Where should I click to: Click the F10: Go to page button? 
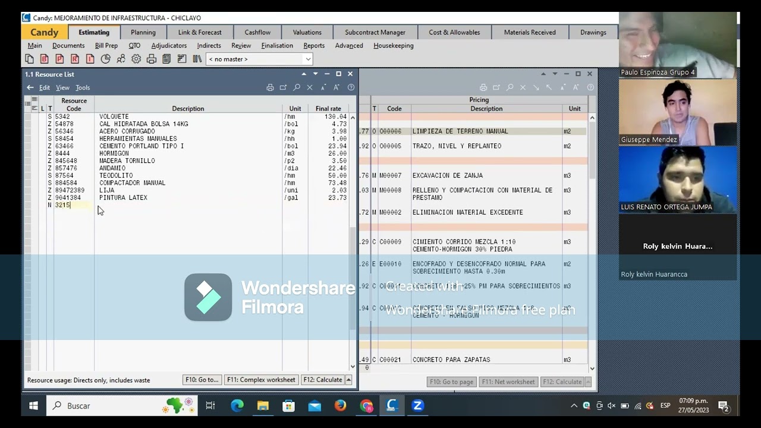pyautogui.click(x=452, y=382)
